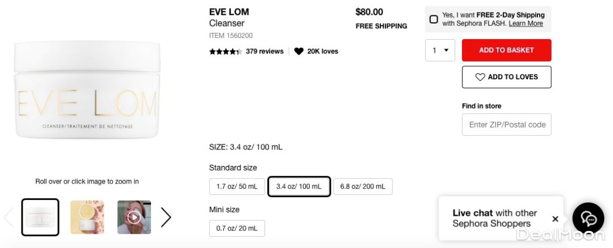Open the Learn More link

526,24
